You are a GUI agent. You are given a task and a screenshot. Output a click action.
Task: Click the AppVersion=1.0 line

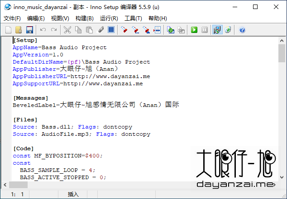pyautogui.click(x=38, y=55)
